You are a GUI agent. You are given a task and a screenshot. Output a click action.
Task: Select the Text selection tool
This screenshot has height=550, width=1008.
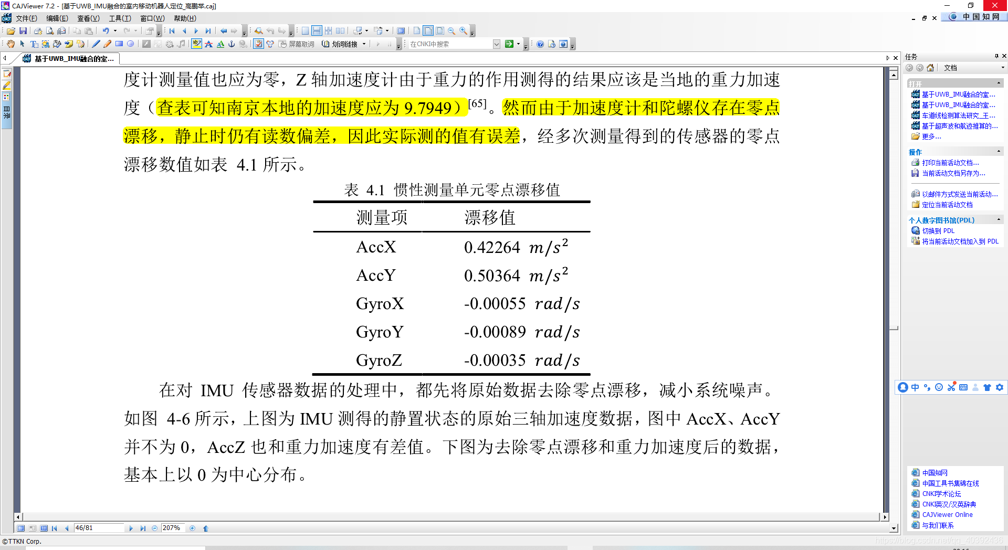click(34, 44)
